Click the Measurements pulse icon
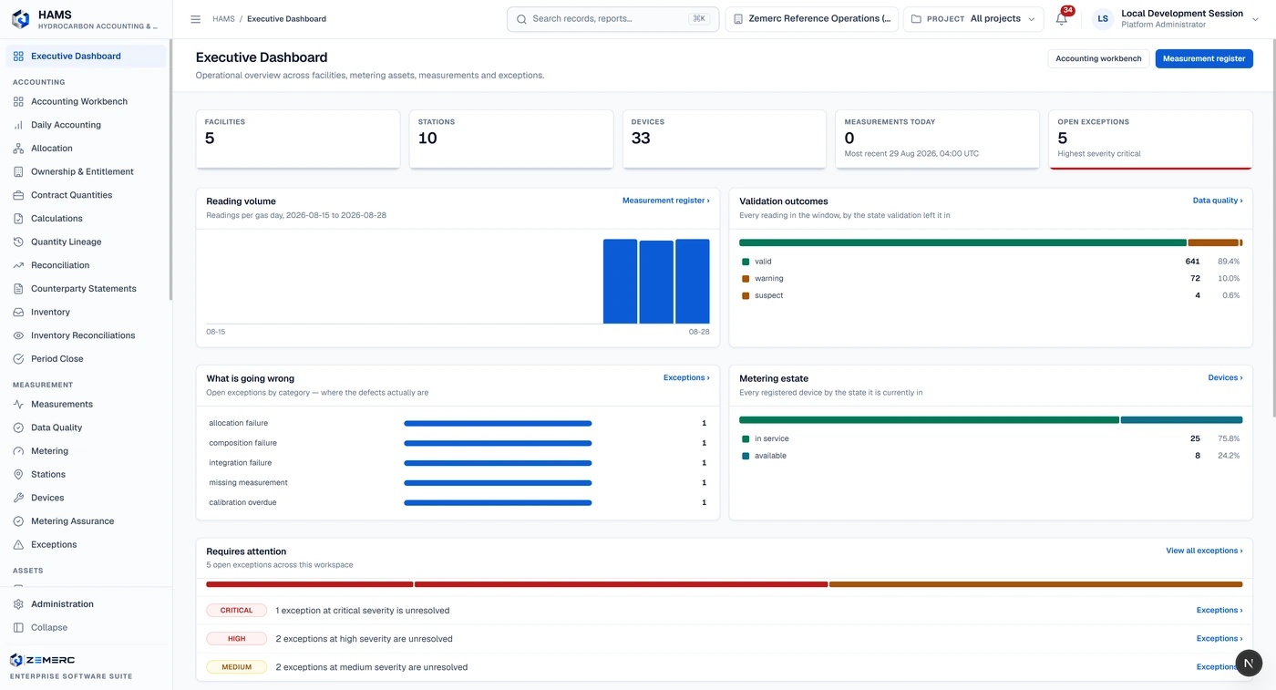1276x690 pixels. tap(18, 404)
